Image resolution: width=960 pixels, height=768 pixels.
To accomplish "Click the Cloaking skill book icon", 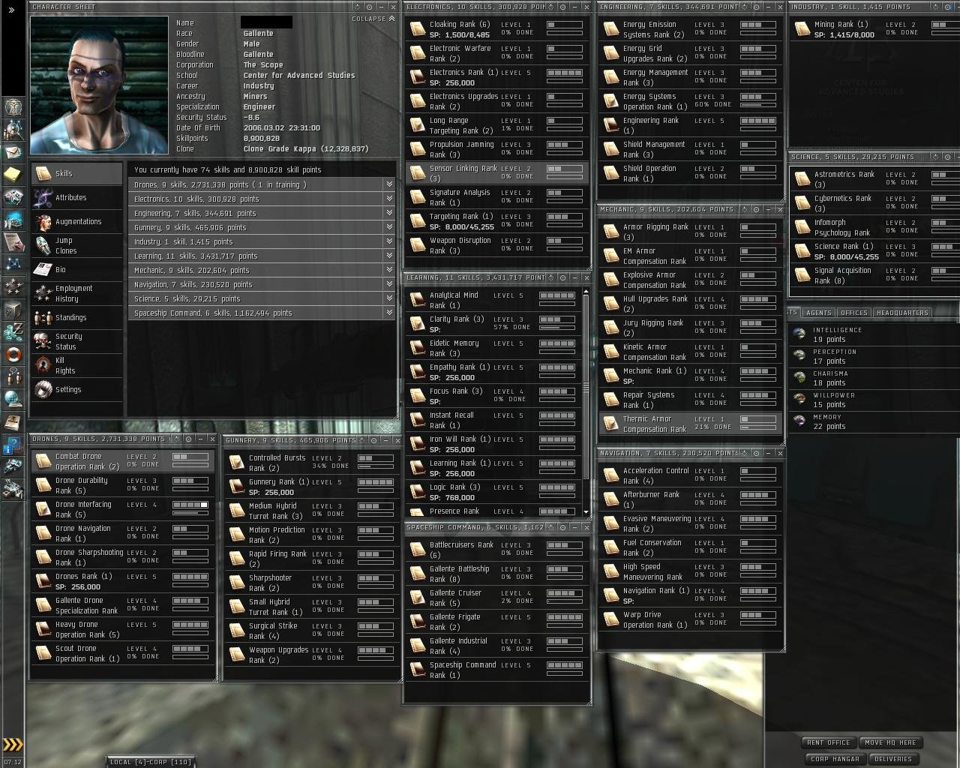I will click(x=418, y=29).
